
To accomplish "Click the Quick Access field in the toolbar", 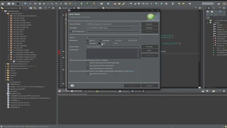I will coord(207,4).
